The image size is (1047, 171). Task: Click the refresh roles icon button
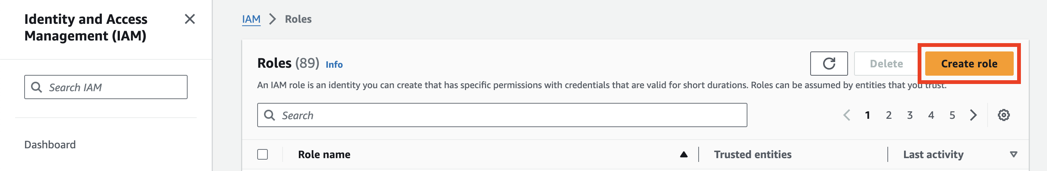(x=828, y=64)
